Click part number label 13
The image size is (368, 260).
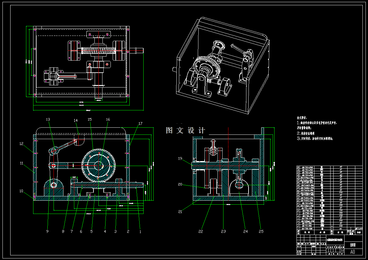coord(48,119)
